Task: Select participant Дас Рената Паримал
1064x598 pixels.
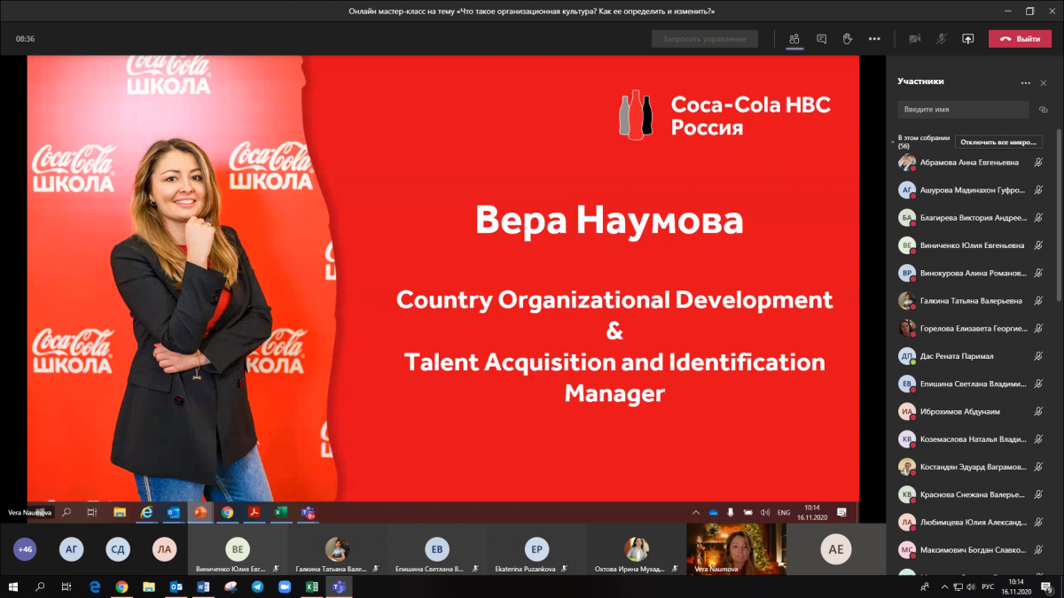Action: click(x=971, y=356)
